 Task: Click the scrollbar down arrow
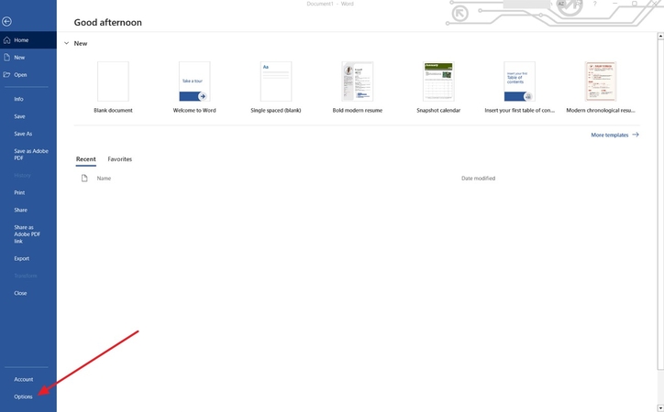[660, 407]
